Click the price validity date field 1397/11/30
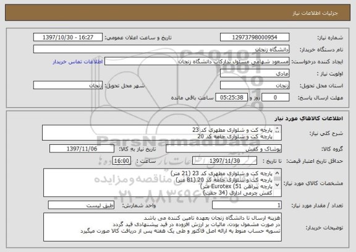This screenshot has height=252, width=356. pos(224,161)
